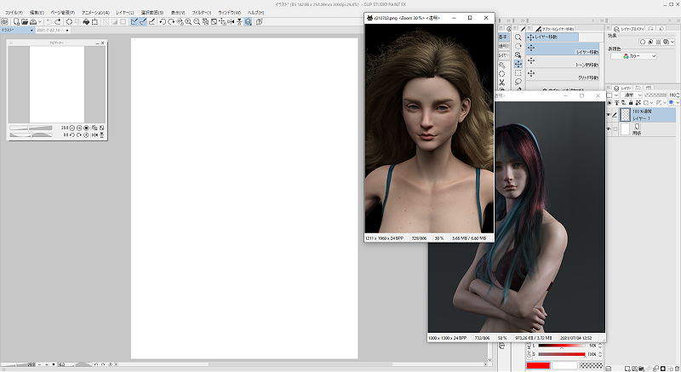Screen dimensions: 681x372
Task: Click the Redo arrow in the command bar
Action: 57,21
